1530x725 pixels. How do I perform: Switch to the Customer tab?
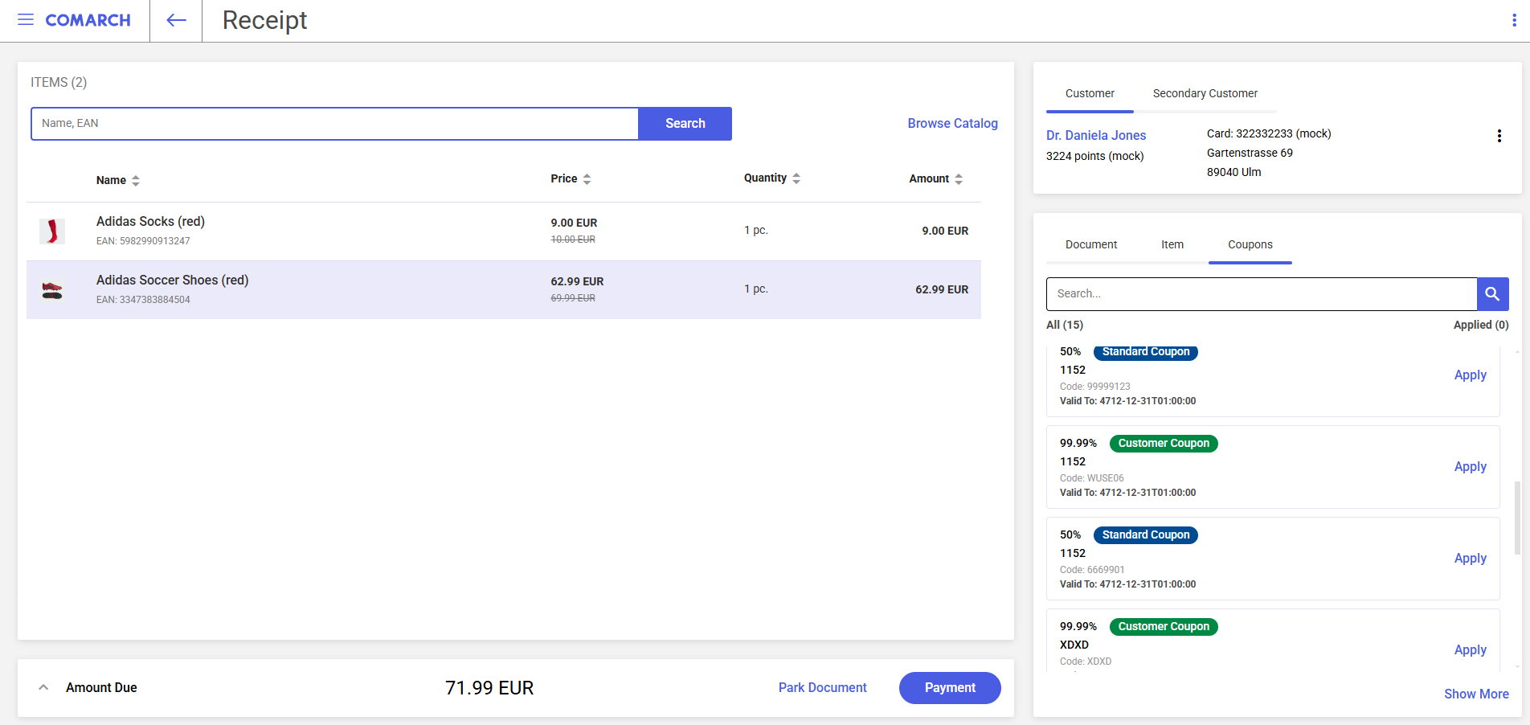coord(1090,93)
